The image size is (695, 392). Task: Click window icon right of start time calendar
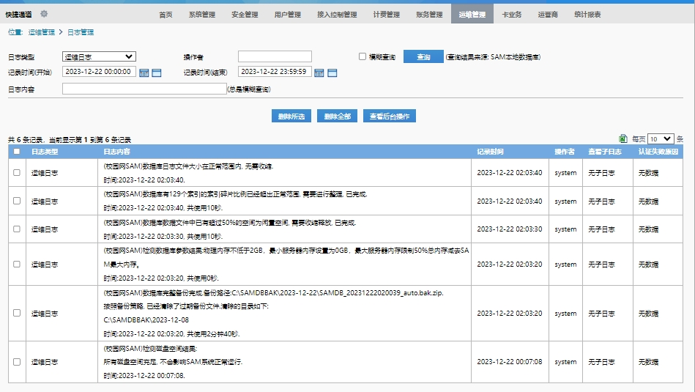(x=156, y=73)
